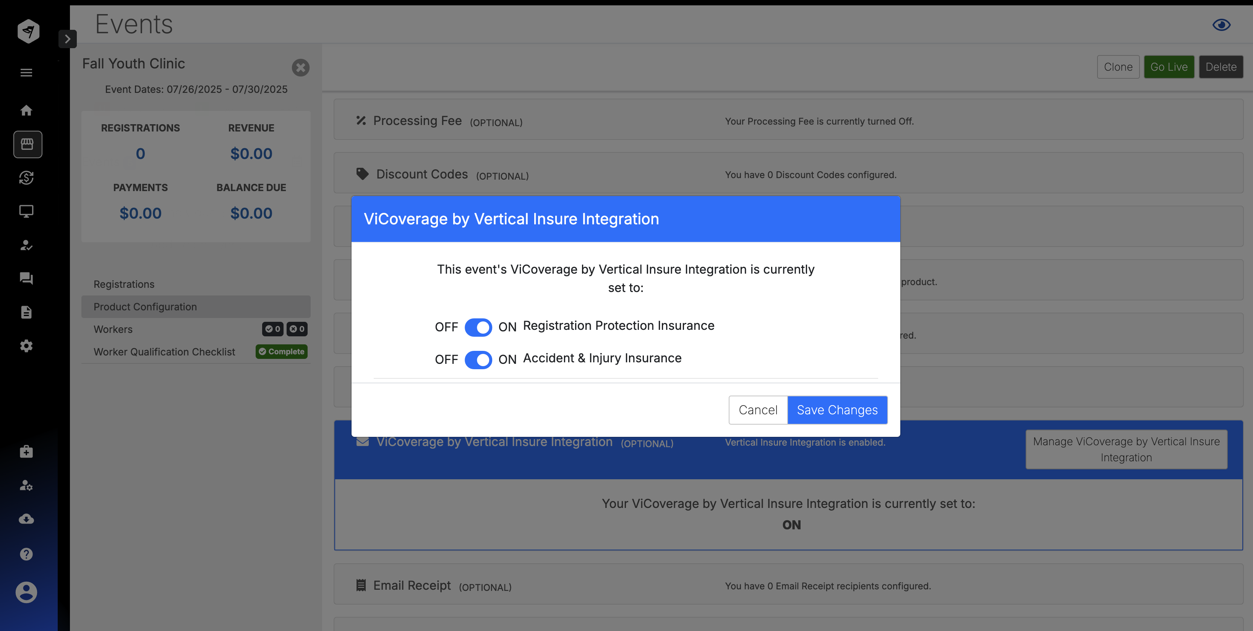Click Save Changes in the dialog
This screenshot has height=631, width=1253.
click(837, 410)
